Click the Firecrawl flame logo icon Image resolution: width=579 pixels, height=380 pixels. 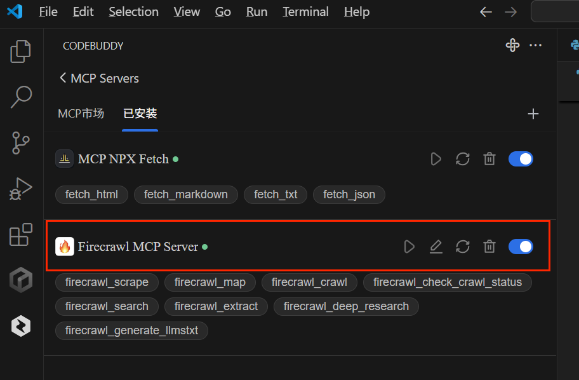click(65, 247)
